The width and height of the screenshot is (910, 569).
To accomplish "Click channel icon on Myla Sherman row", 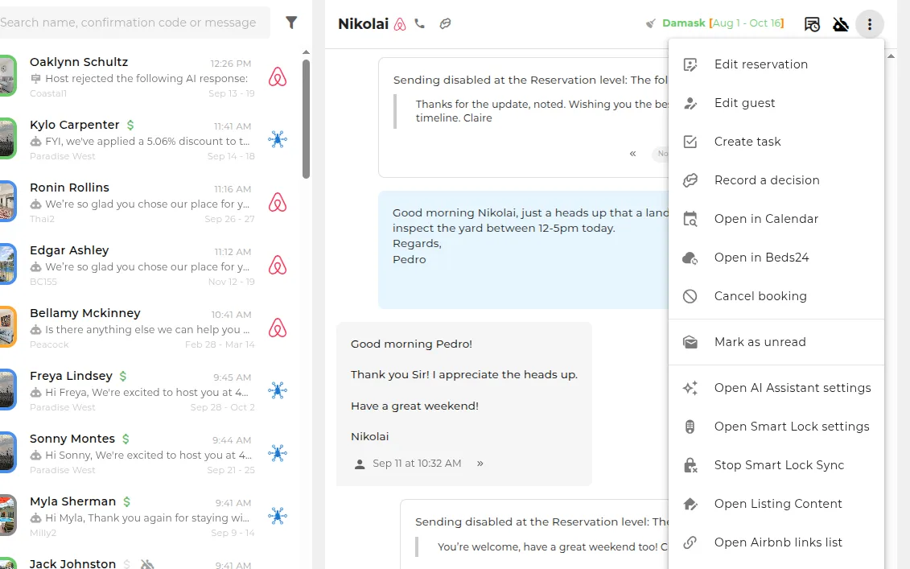I will (278, 516).
